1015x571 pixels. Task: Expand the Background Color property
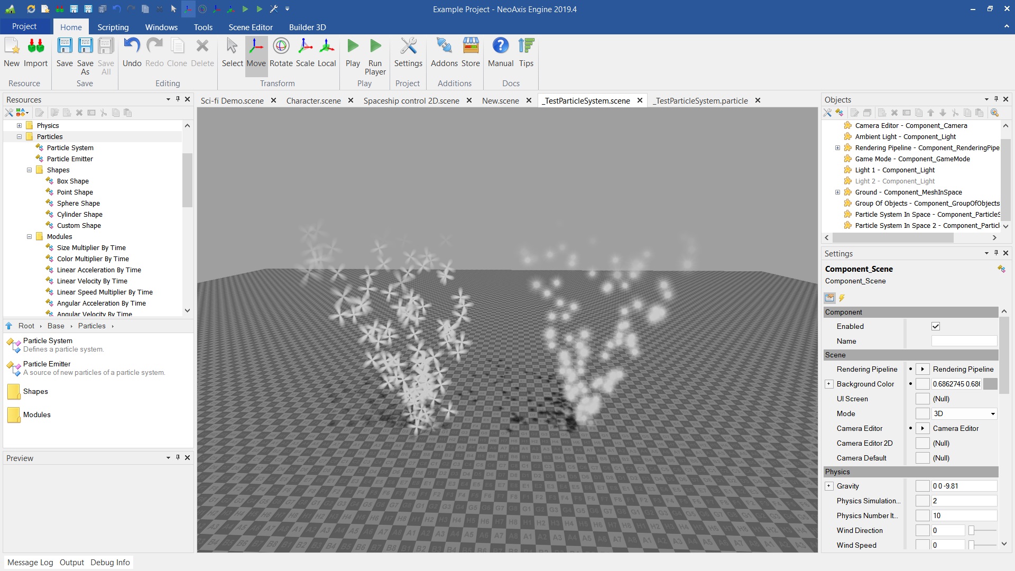829,384
